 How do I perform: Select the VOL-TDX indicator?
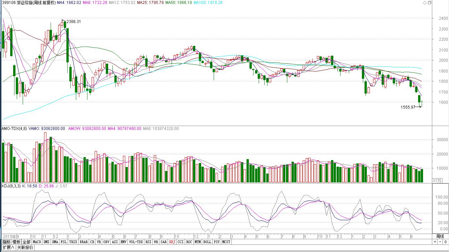tap(136, 242)
